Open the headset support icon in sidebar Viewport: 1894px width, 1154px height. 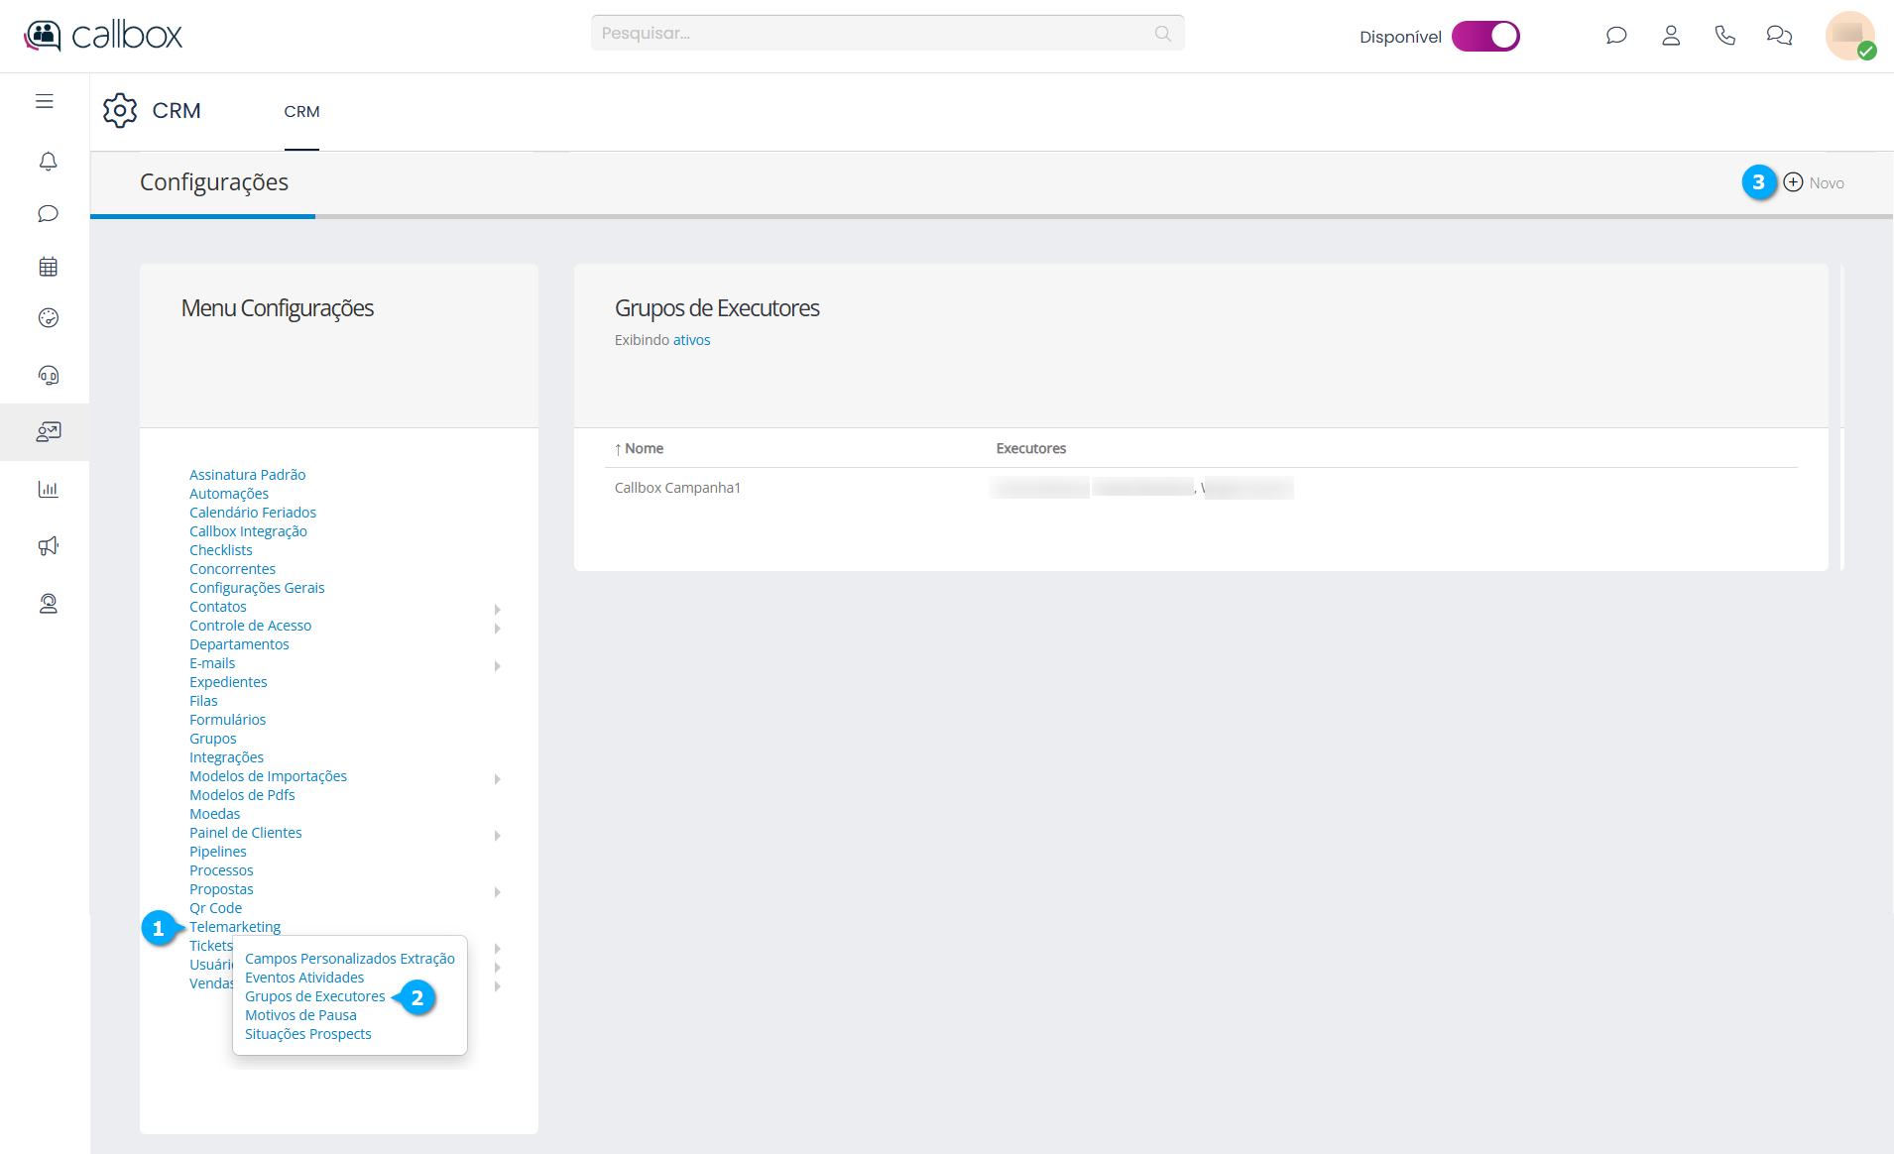[x=48, y=375]
